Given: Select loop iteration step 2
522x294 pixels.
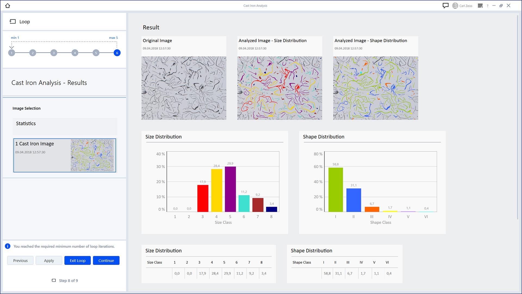Looking at the screenshot, I should (x=33, y=53).
